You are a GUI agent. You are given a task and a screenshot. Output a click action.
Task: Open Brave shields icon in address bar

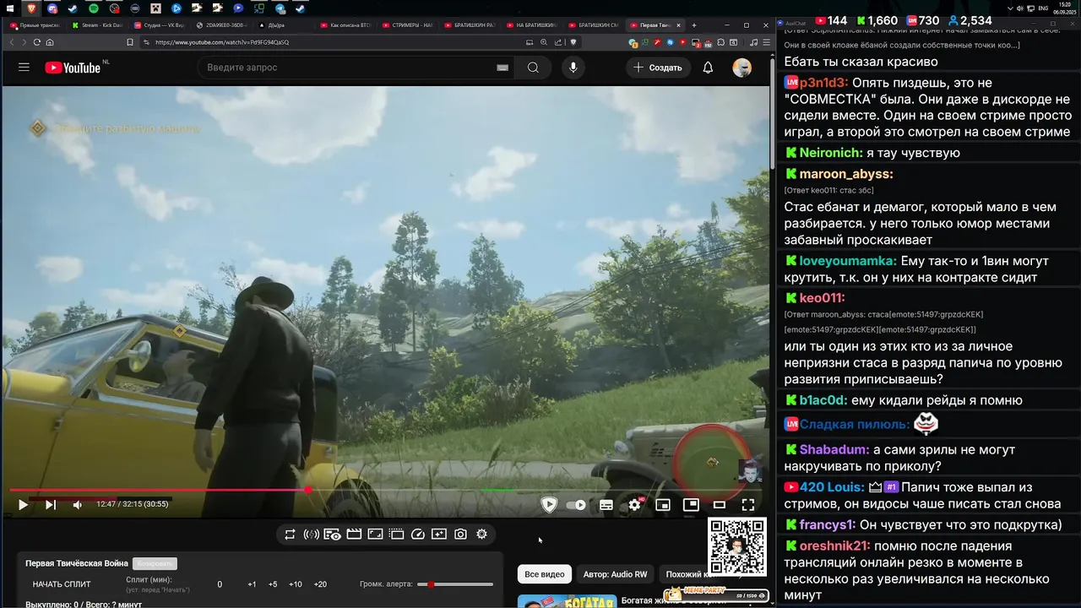pyautogui.click(x=573, y=42)
